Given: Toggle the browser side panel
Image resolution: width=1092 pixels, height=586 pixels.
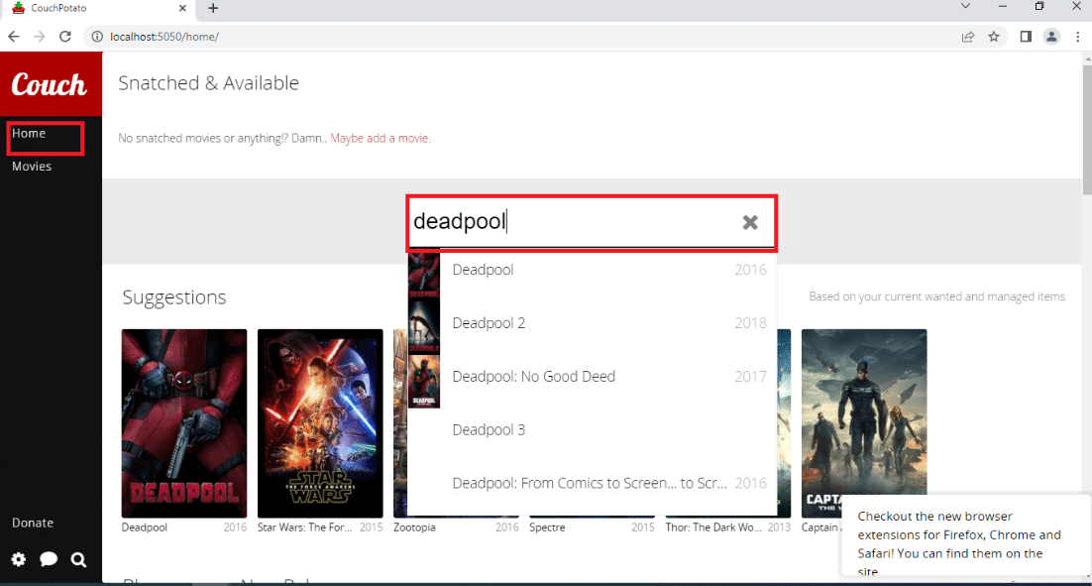Looking at the screenshot, I should (1026, 37).
